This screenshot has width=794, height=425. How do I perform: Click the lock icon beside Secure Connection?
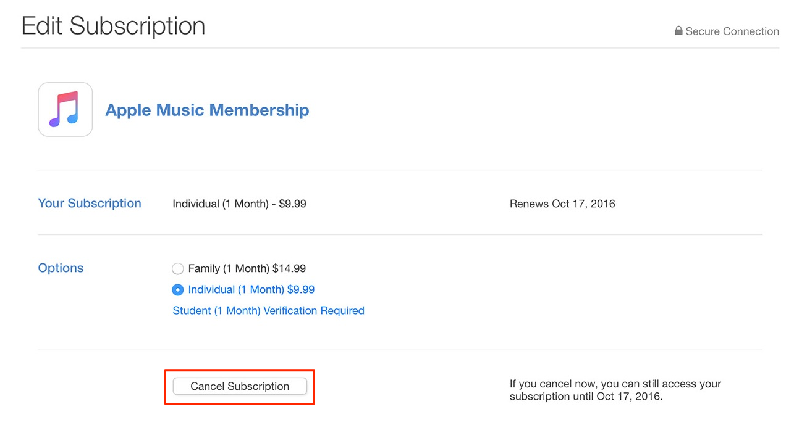678,31
